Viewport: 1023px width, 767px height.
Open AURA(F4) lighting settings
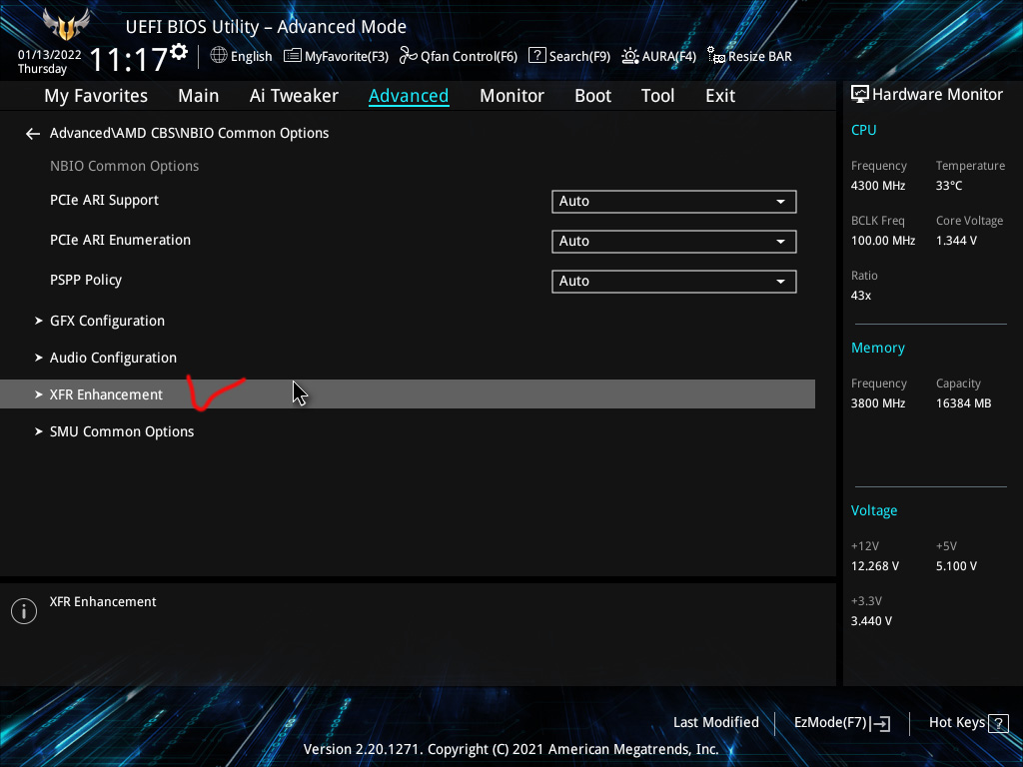point(659,56)
